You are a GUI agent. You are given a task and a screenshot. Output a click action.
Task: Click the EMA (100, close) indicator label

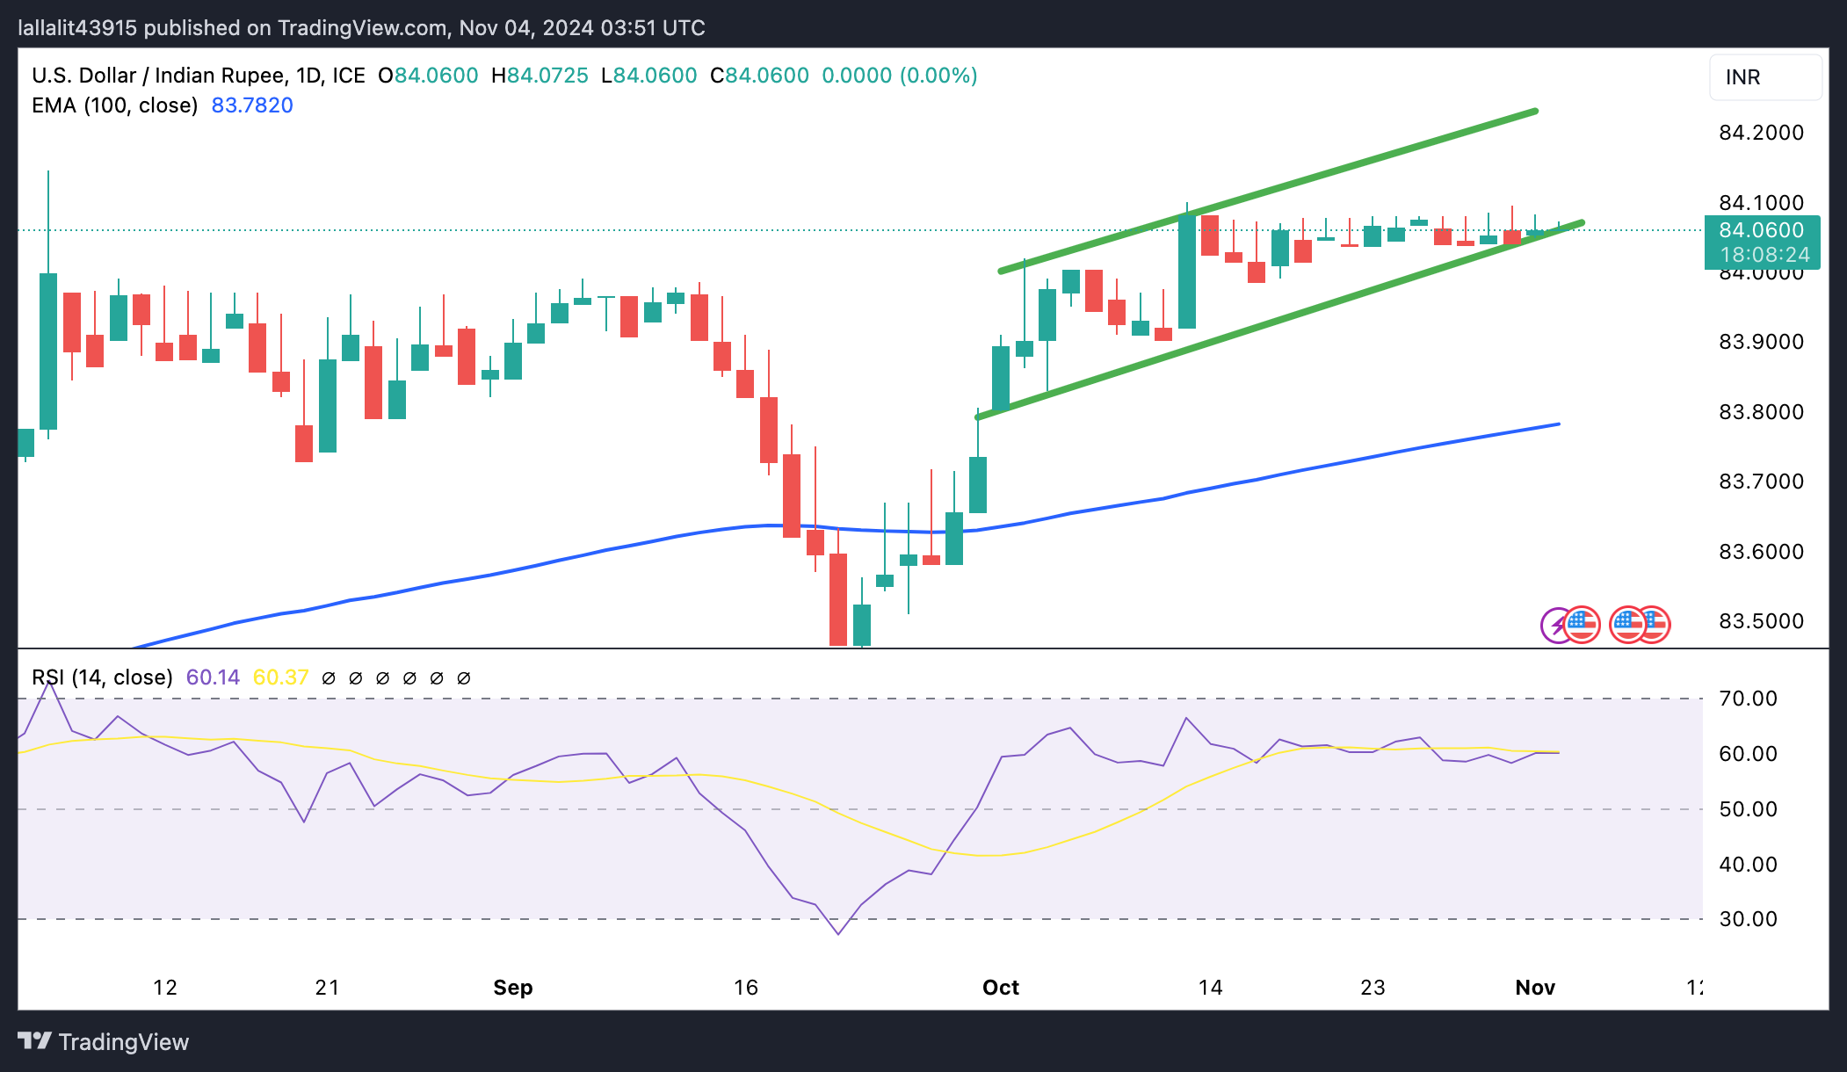click(115, 105)
